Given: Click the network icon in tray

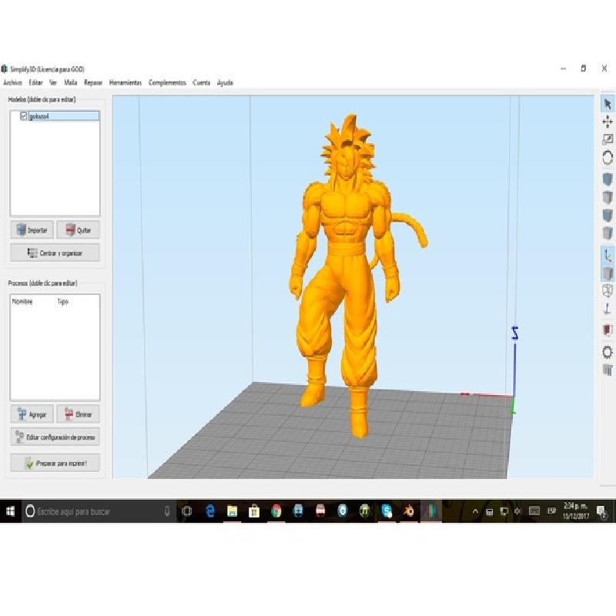Looking at the screenshot, I should pos(504,511).
